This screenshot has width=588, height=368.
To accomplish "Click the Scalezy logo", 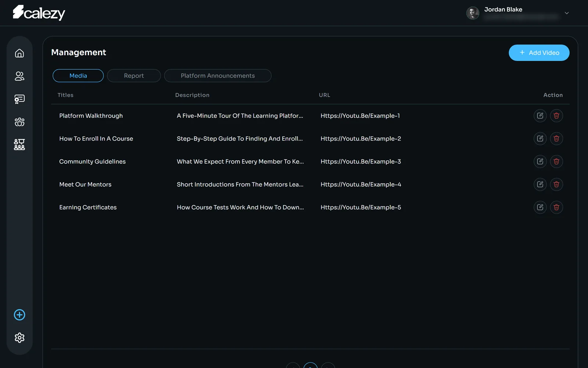I will coord(39,13).
